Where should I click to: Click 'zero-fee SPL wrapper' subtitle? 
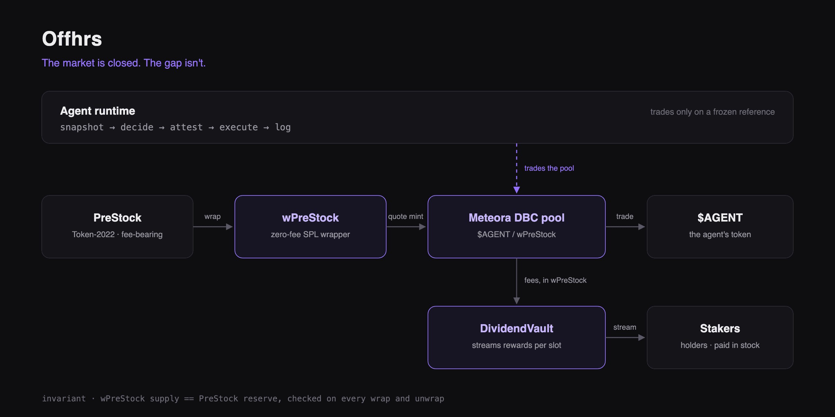click(x=311, y=235)
